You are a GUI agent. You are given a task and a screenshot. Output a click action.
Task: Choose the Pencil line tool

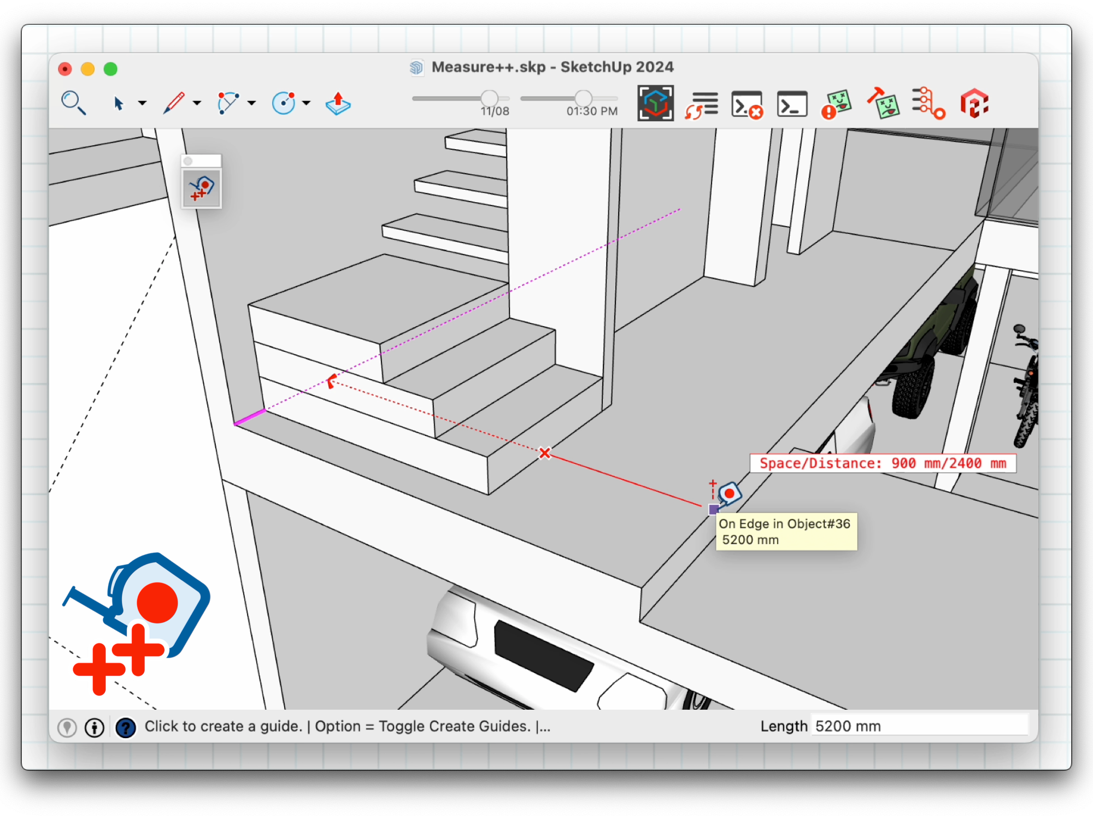[174, 103]
